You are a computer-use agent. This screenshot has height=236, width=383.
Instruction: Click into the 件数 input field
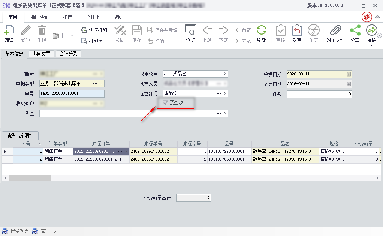click(320, 94)
